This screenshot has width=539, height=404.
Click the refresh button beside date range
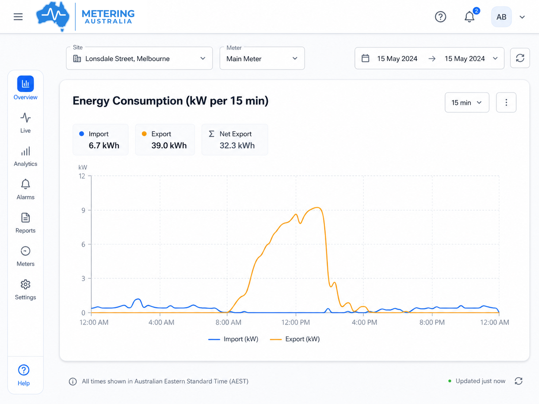520,58
